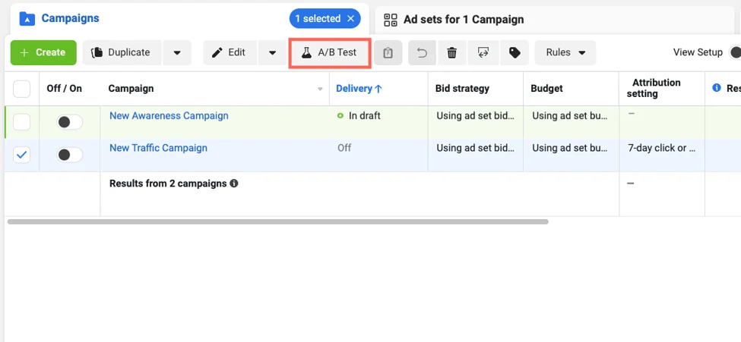Open the New Awareness Campaign link
741x342 pixels.
169,115
